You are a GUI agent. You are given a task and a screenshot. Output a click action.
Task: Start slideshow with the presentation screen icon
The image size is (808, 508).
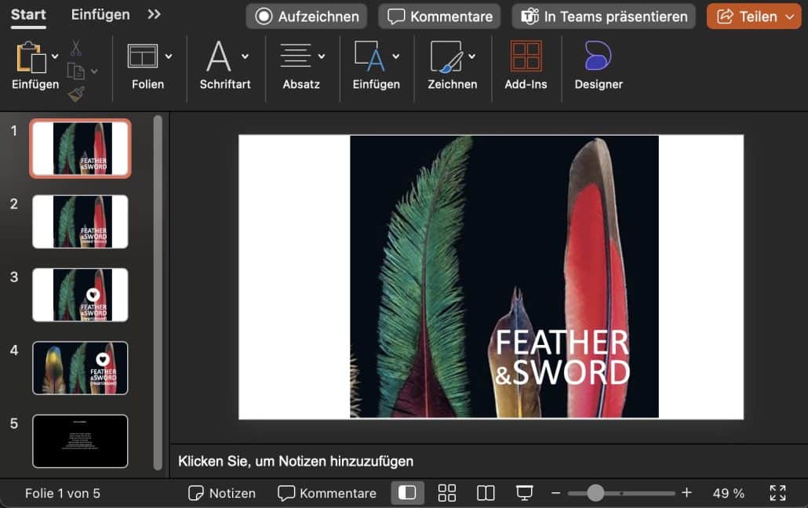[x=525, y=493]
